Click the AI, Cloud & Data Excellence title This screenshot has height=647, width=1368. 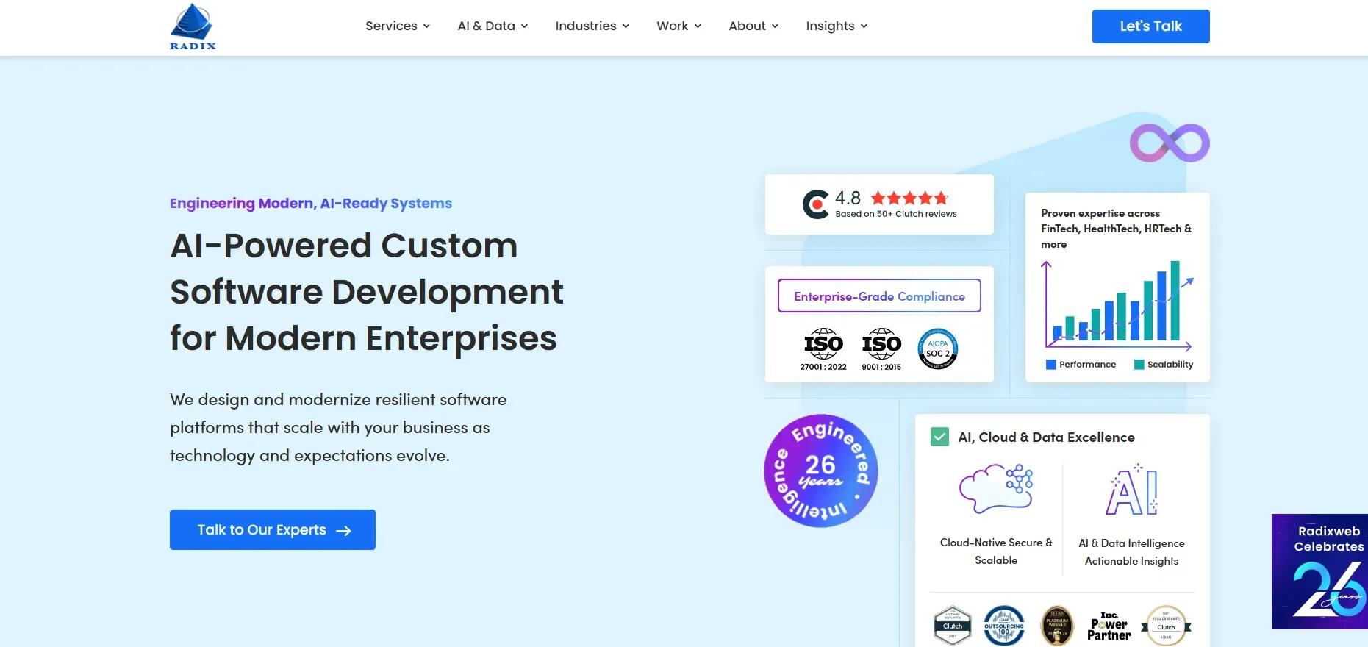pyautogui.click(x=1046, y=437)
